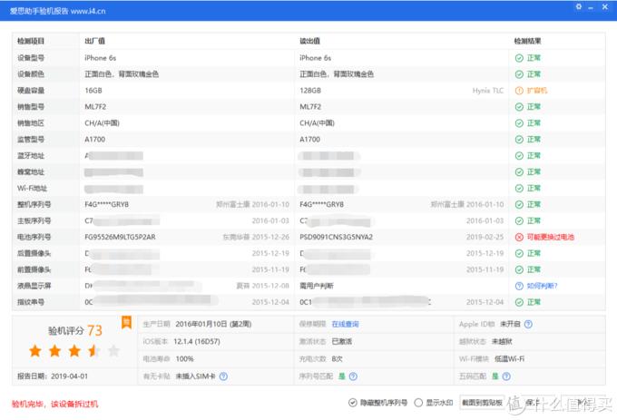Click the help icon next to Apple ID锁 未开启
This screenshot has height=420, width=617.
pyautogui.click(x=528, y=324)
